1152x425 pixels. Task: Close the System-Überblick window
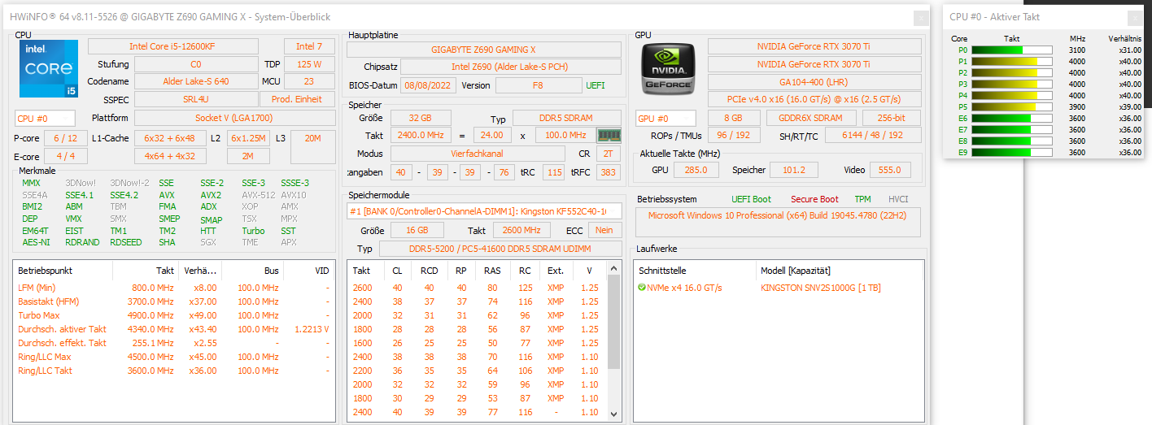tap(920, 17)
